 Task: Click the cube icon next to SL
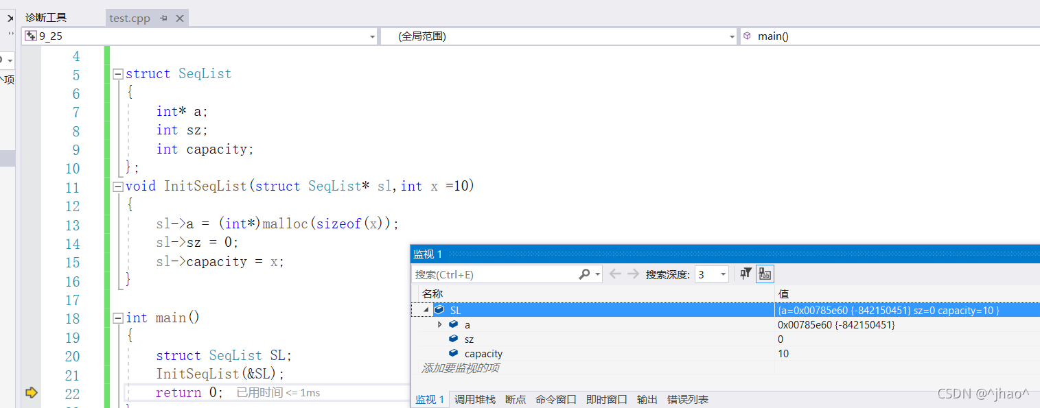click(439, 310)
